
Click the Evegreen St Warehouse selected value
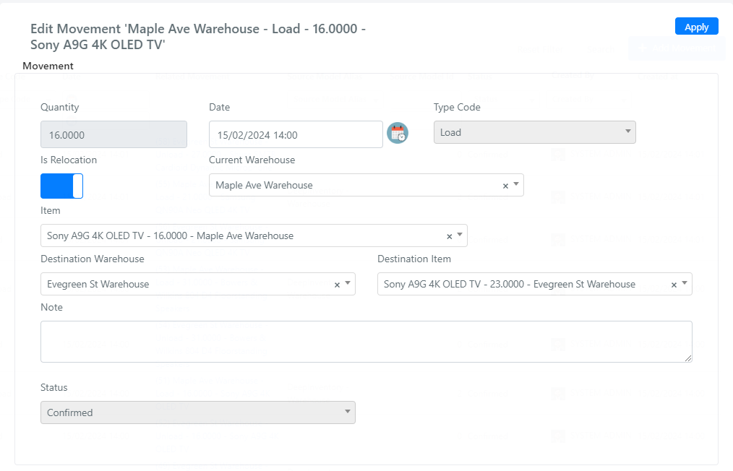[x=98, y=284]
